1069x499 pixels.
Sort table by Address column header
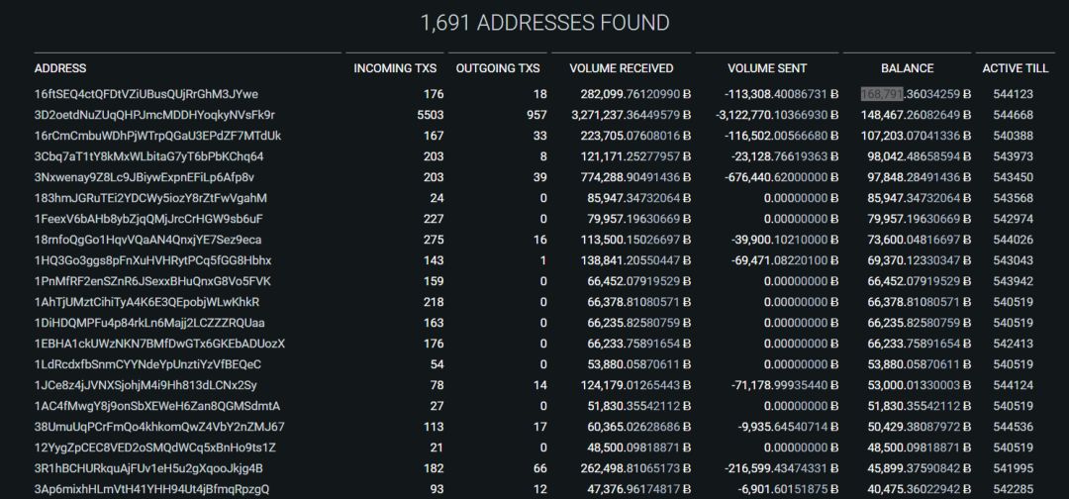60,68
